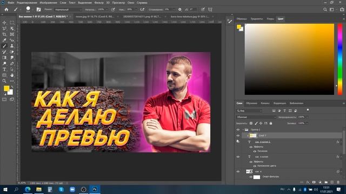Open Microsoft Edge from the taskbar
Screen dimensions: 346x194
(x=28, y=189)
